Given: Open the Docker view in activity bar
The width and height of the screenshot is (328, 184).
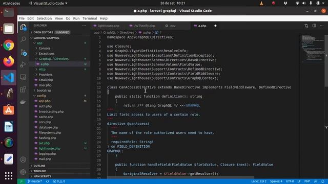Looking at the screenshot, I should point(23,102).
